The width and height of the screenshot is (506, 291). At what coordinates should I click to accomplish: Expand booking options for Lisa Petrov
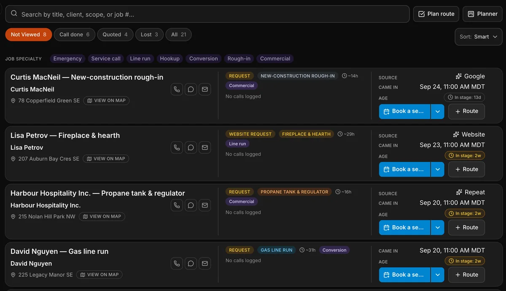click(437, 170)
